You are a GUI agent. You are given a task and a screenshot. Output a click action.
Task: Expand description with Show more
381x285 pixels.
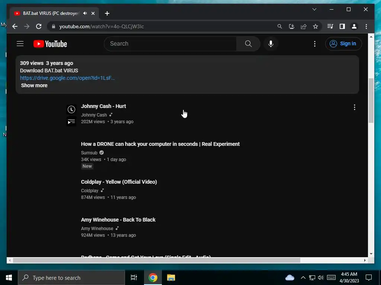(x=34, y=85)
